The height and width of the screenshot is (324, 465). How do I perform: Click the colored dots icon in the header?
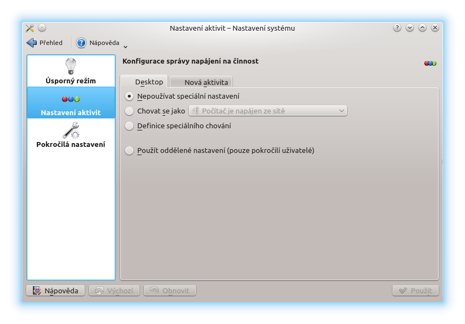430,64
